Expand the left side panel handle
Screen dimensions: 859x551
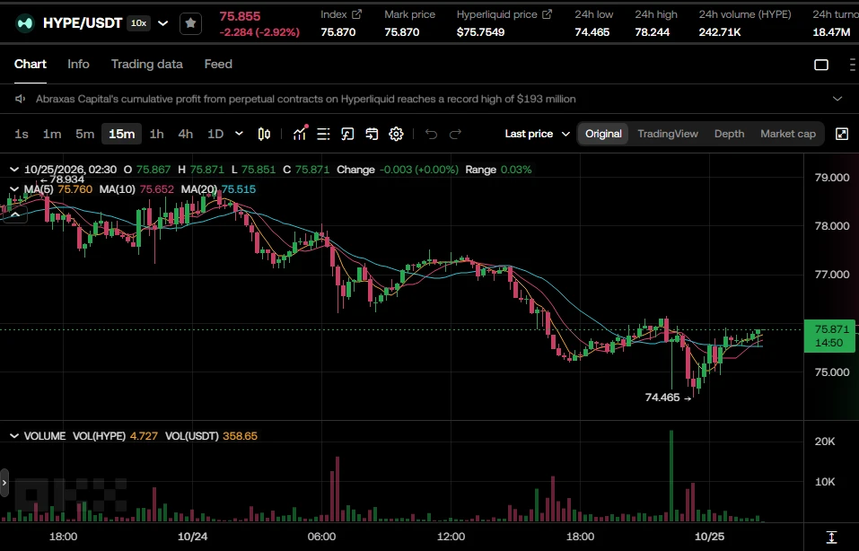coord(4,483)
